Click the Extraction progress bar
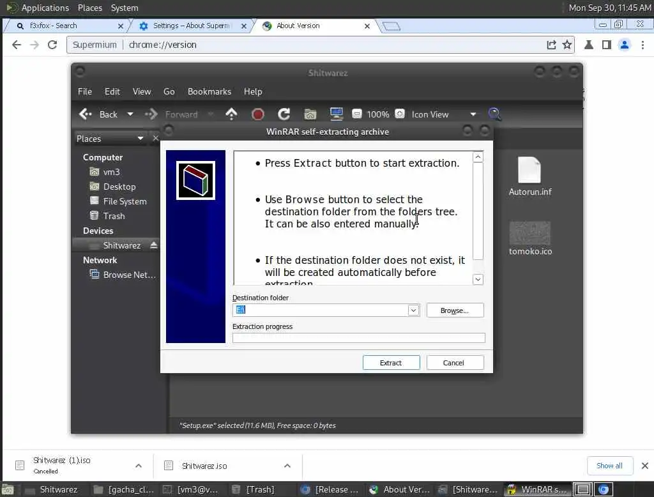The image size is (654, 497). 359,337
